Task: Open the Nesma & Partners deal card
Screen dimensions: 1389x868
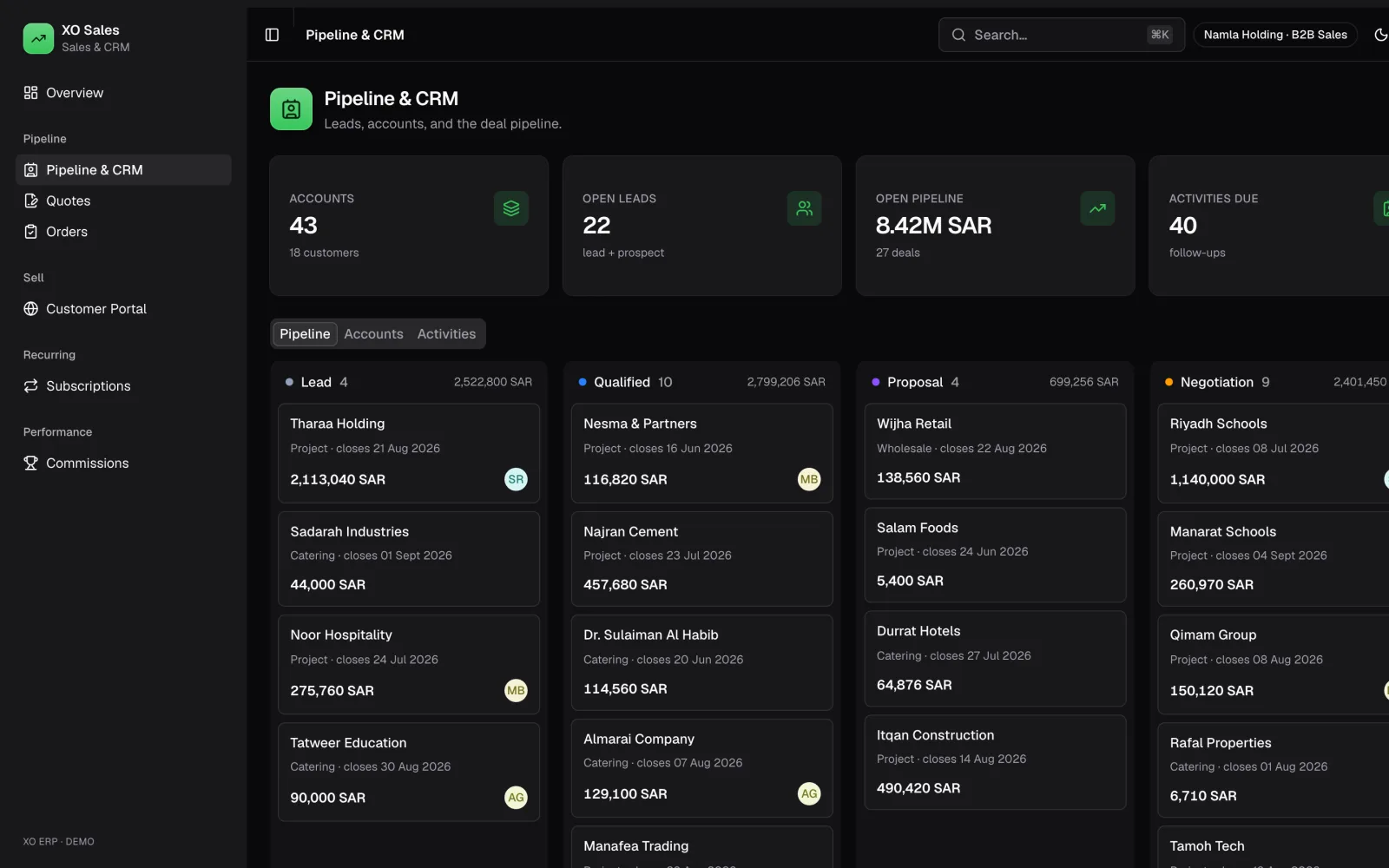Action: [x=702, y=453]
